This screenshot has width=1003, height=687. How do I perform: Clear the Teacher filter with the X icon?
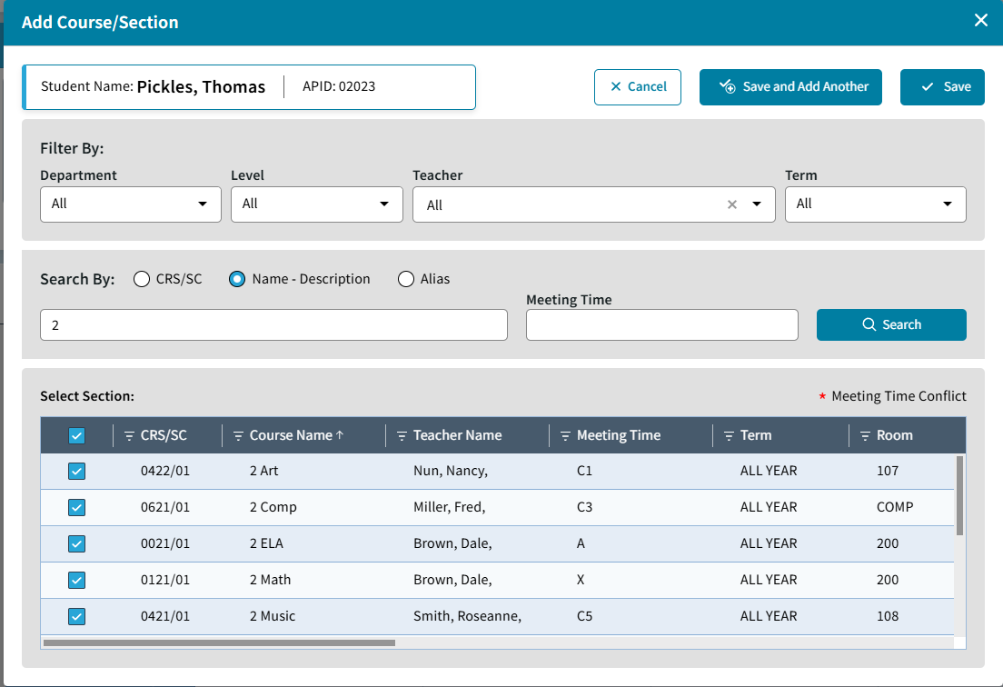731,204
